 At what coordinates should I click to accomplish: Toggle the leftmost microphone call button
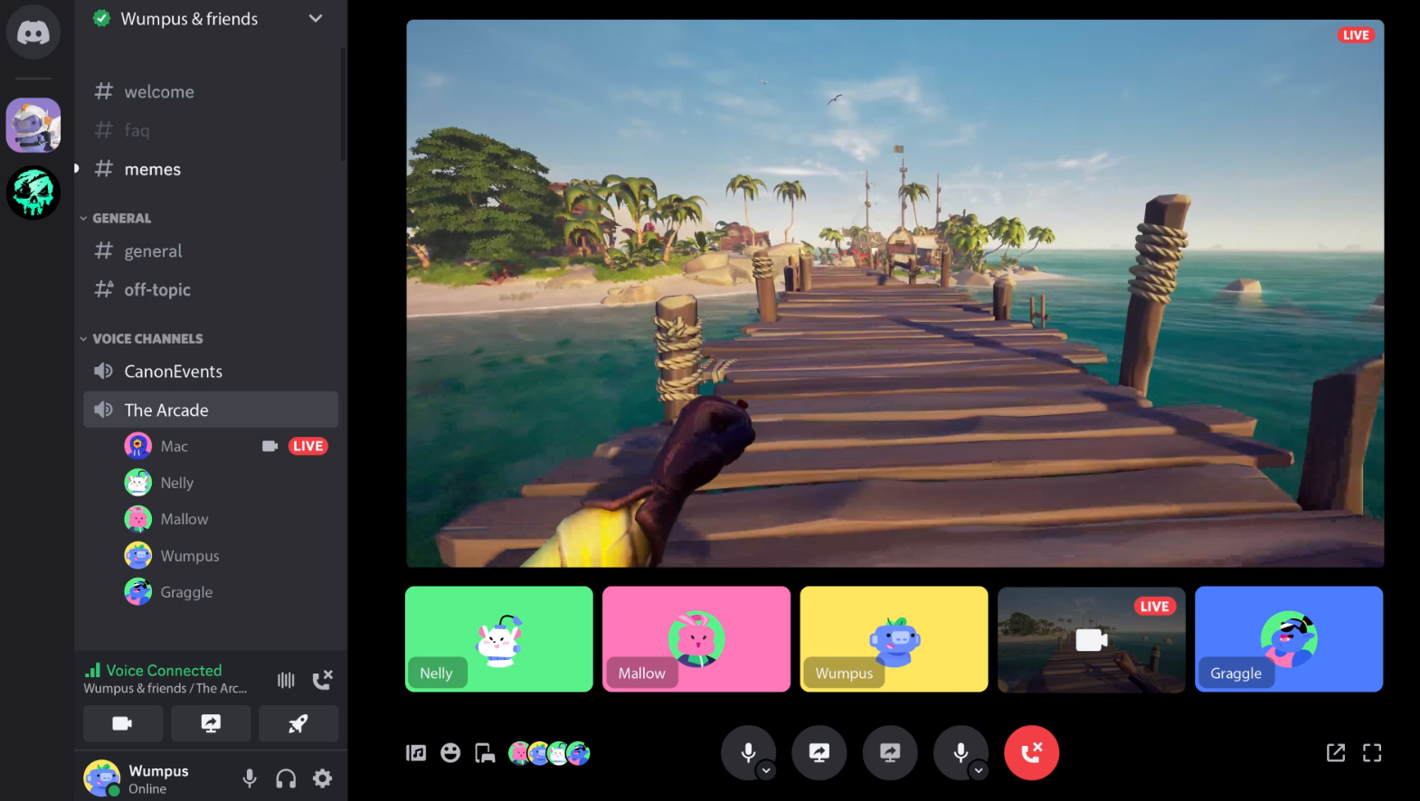748,752
